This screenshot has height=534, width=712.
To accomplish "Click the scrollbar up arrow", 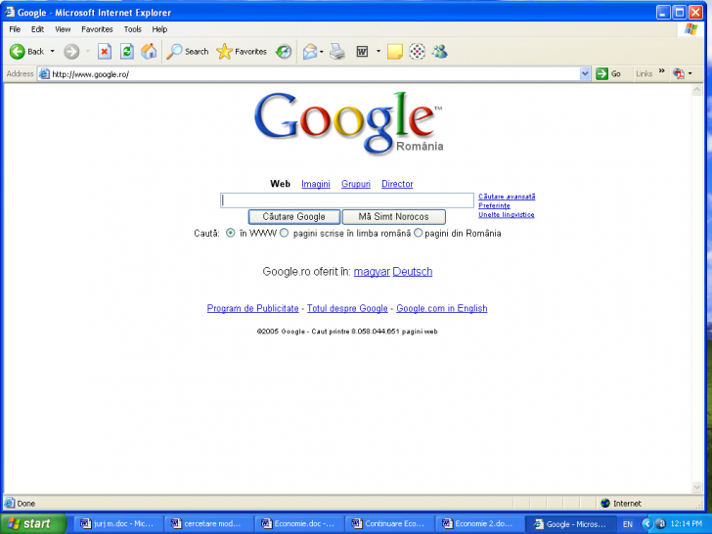I will click(x=697, y=90).
